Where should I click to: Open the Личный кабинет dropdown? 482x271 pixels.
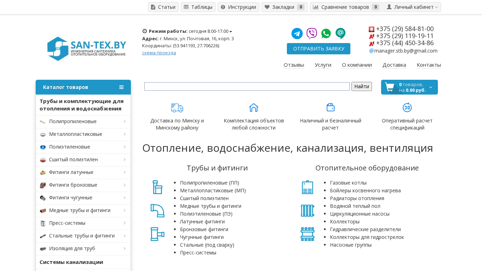click(x=412, y=7)
